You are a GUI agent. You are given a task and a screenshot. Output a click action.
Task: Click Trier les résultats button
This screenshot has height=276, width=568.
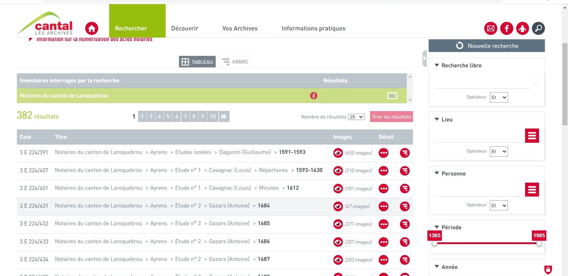coord(391,117)
